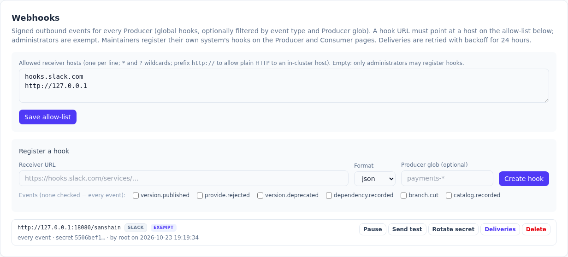This screenshot has height=257, width=568.
Task: Check the provide.rejected event checkbox
Action: [200, 195]
